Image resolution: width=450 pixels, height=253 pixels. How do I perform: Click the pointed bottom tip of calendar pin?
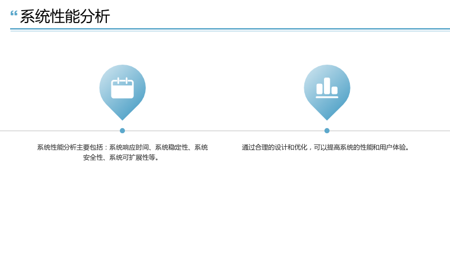(x=123, y=118)
